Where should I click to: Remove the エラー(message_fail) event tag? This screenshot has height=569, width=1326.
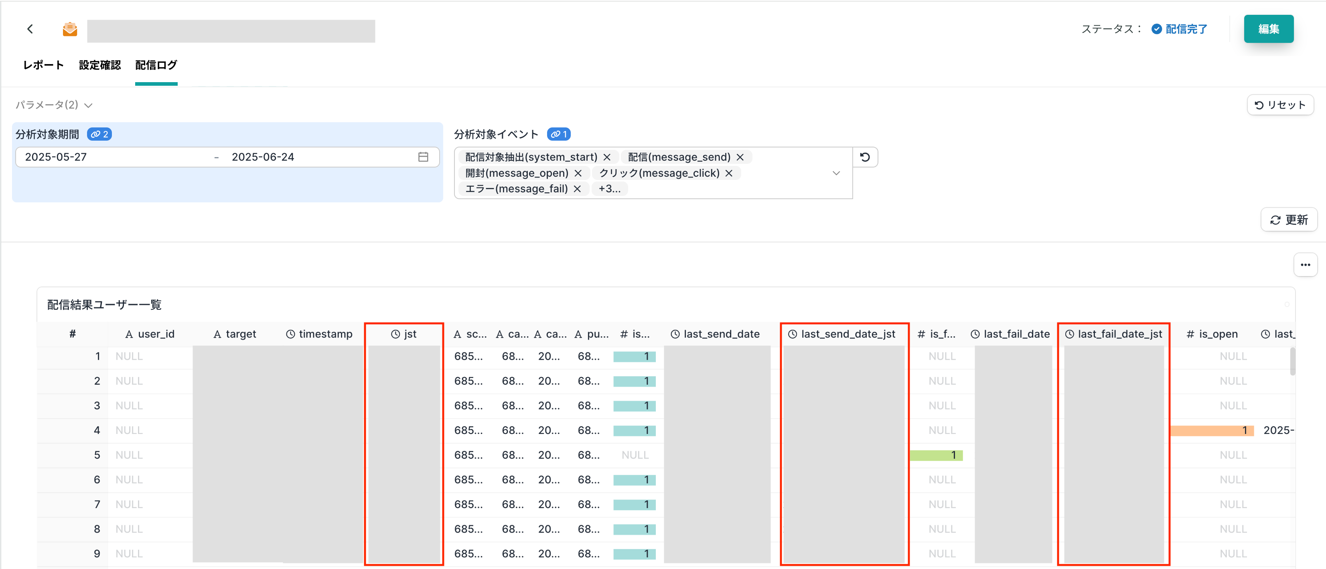[577, 189]
